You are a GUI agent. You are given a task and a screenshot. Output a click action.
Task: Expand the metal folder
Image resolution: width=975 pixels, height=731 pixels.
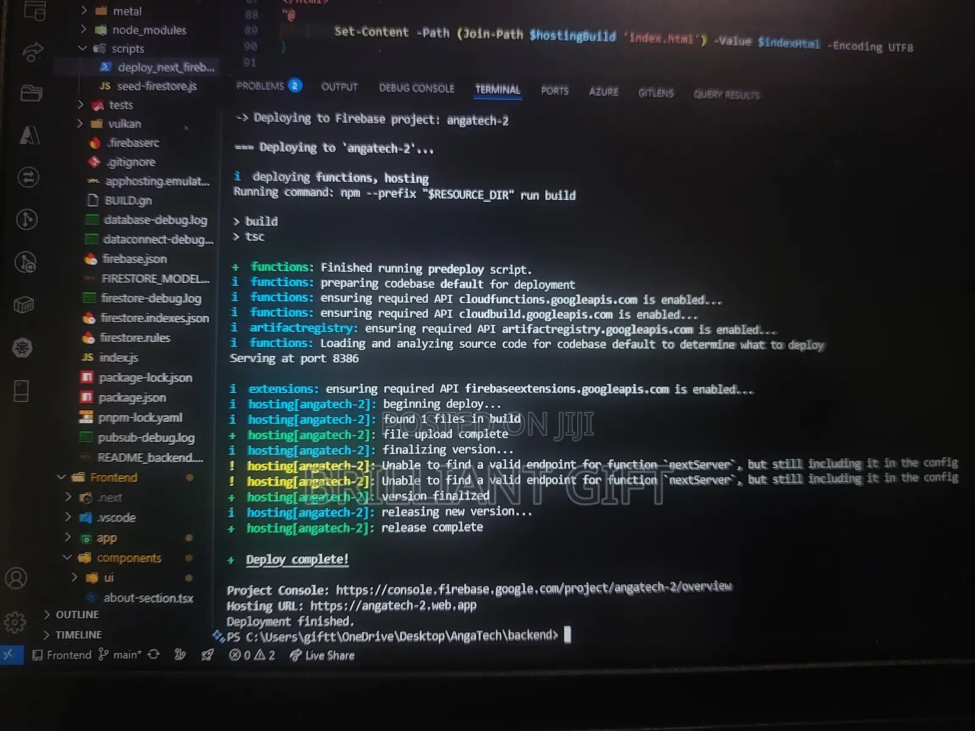click(84, 10)
